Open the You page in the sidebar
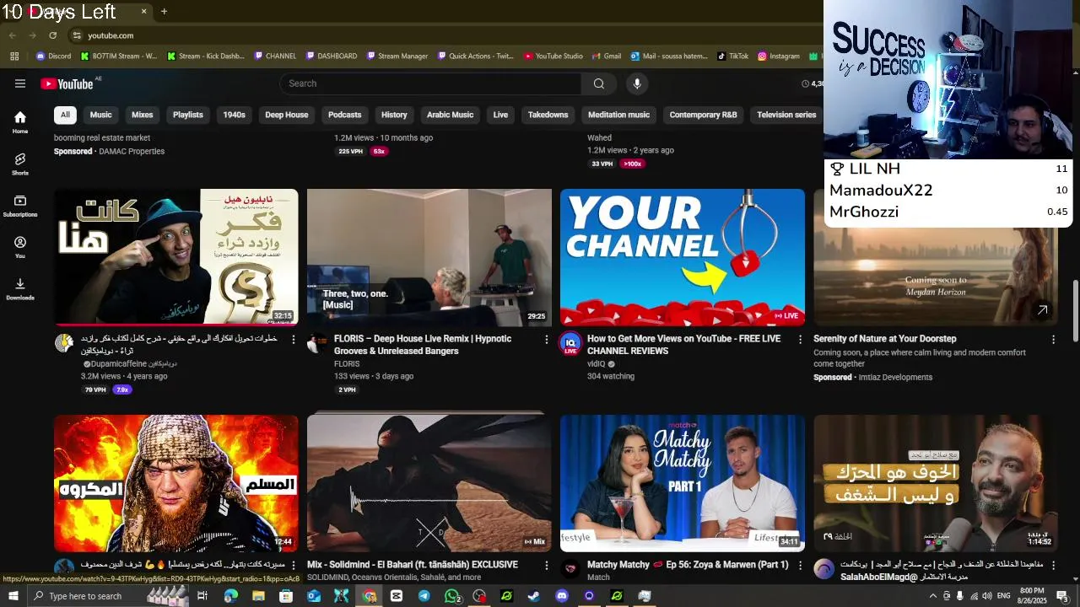This screenshot has width=1080, height=607. click(x=20, y=247)
